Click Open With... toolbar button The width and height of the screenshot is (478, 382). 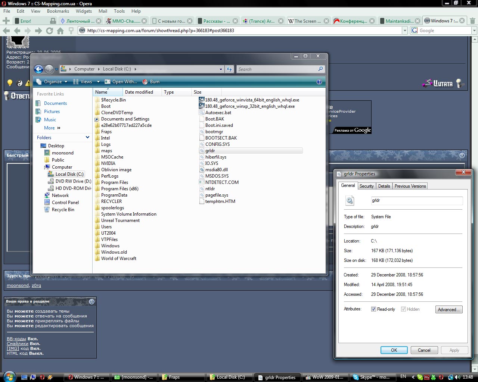tap(121, 82)
